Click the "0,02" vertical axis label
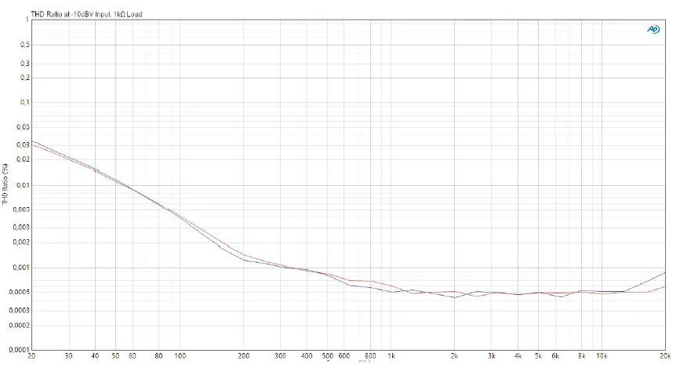This screenshot has height=375, width=680. [x=24, y=159]
